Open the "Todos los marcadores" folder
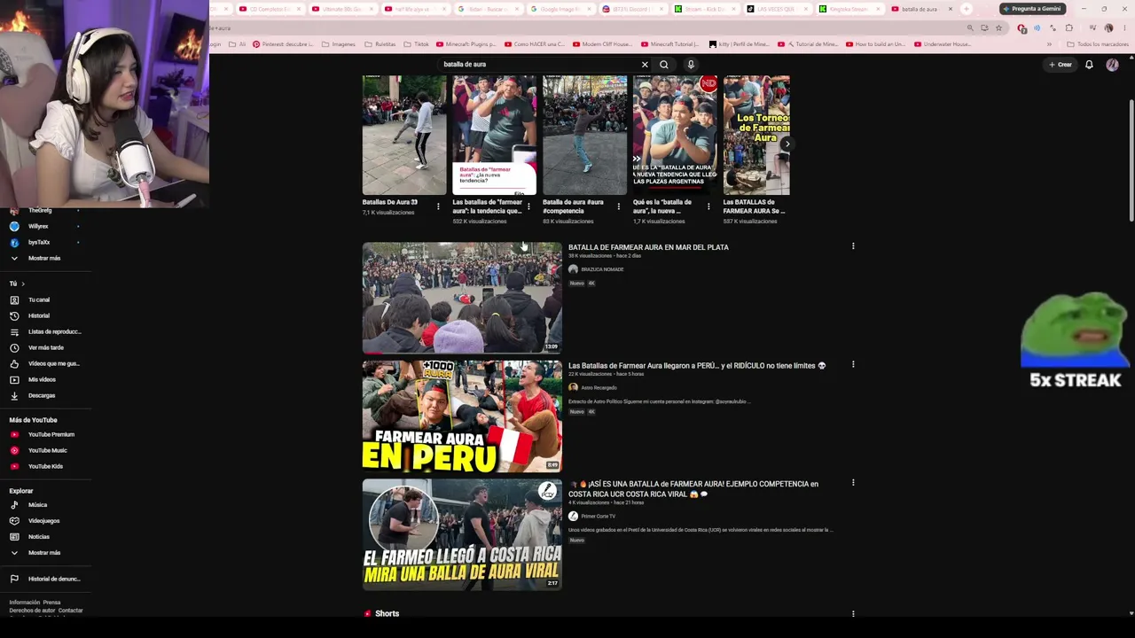The width and height of the screenshot is (1135, 638). coord(1098,44)
